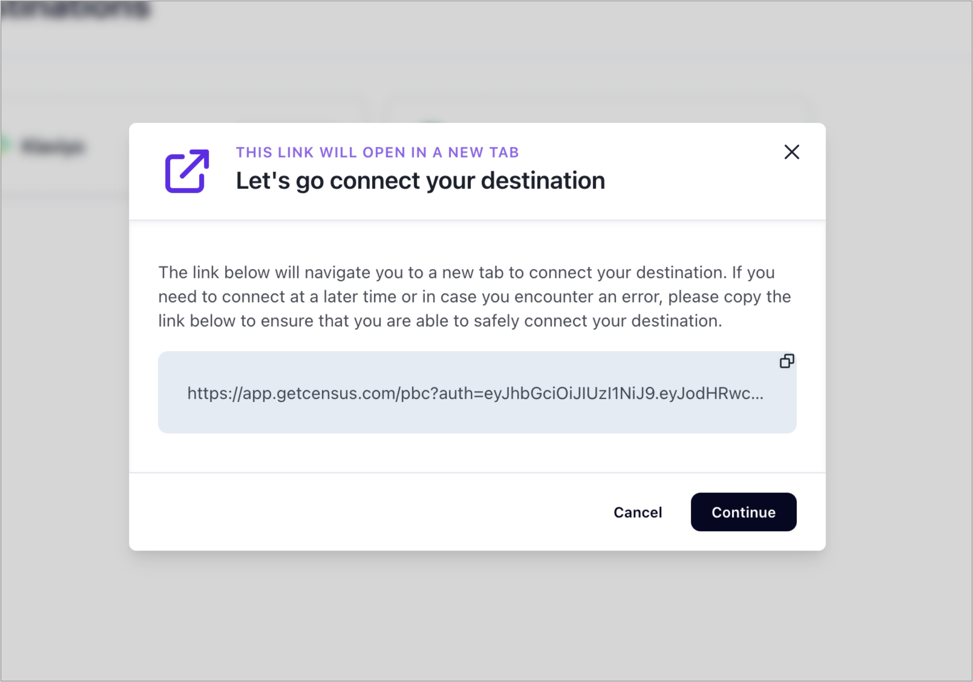Viewport: 973px width, 682px height.
Task: Click the dimmed backdrop below the dialog
Action: pos(477,614)
